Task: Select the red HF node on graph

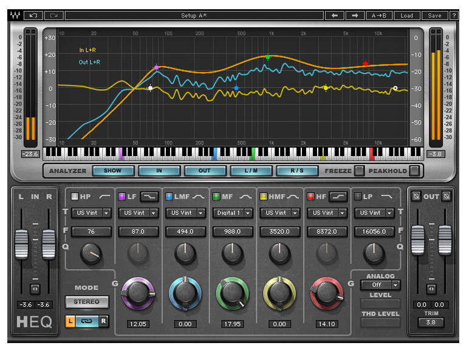Action: tap(366, 64)
